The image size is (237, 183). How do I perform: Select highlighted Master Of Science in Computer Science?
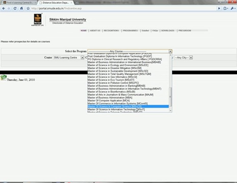coord(128,106)
